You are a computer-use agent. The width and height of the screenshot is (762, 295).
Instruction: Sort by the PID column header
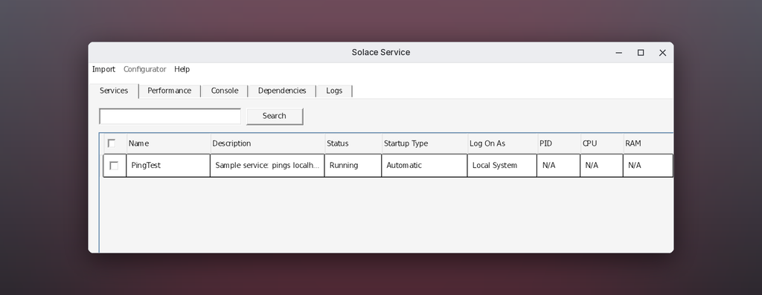[559, 143]
